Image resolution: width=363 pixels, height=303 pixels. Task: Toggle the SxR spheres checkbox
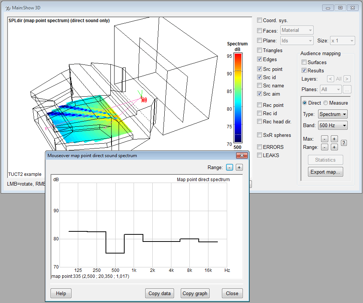click(259, 135)
